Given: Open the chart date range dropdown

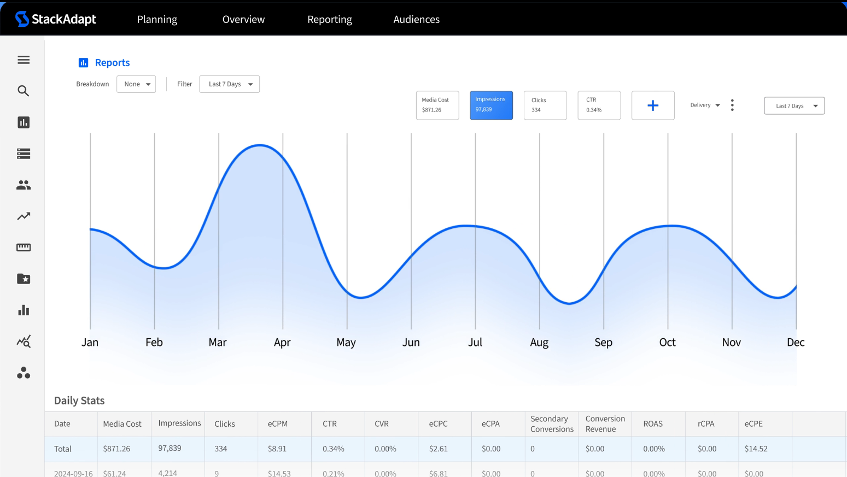Looking at the screenshot, I should (794, 106).
